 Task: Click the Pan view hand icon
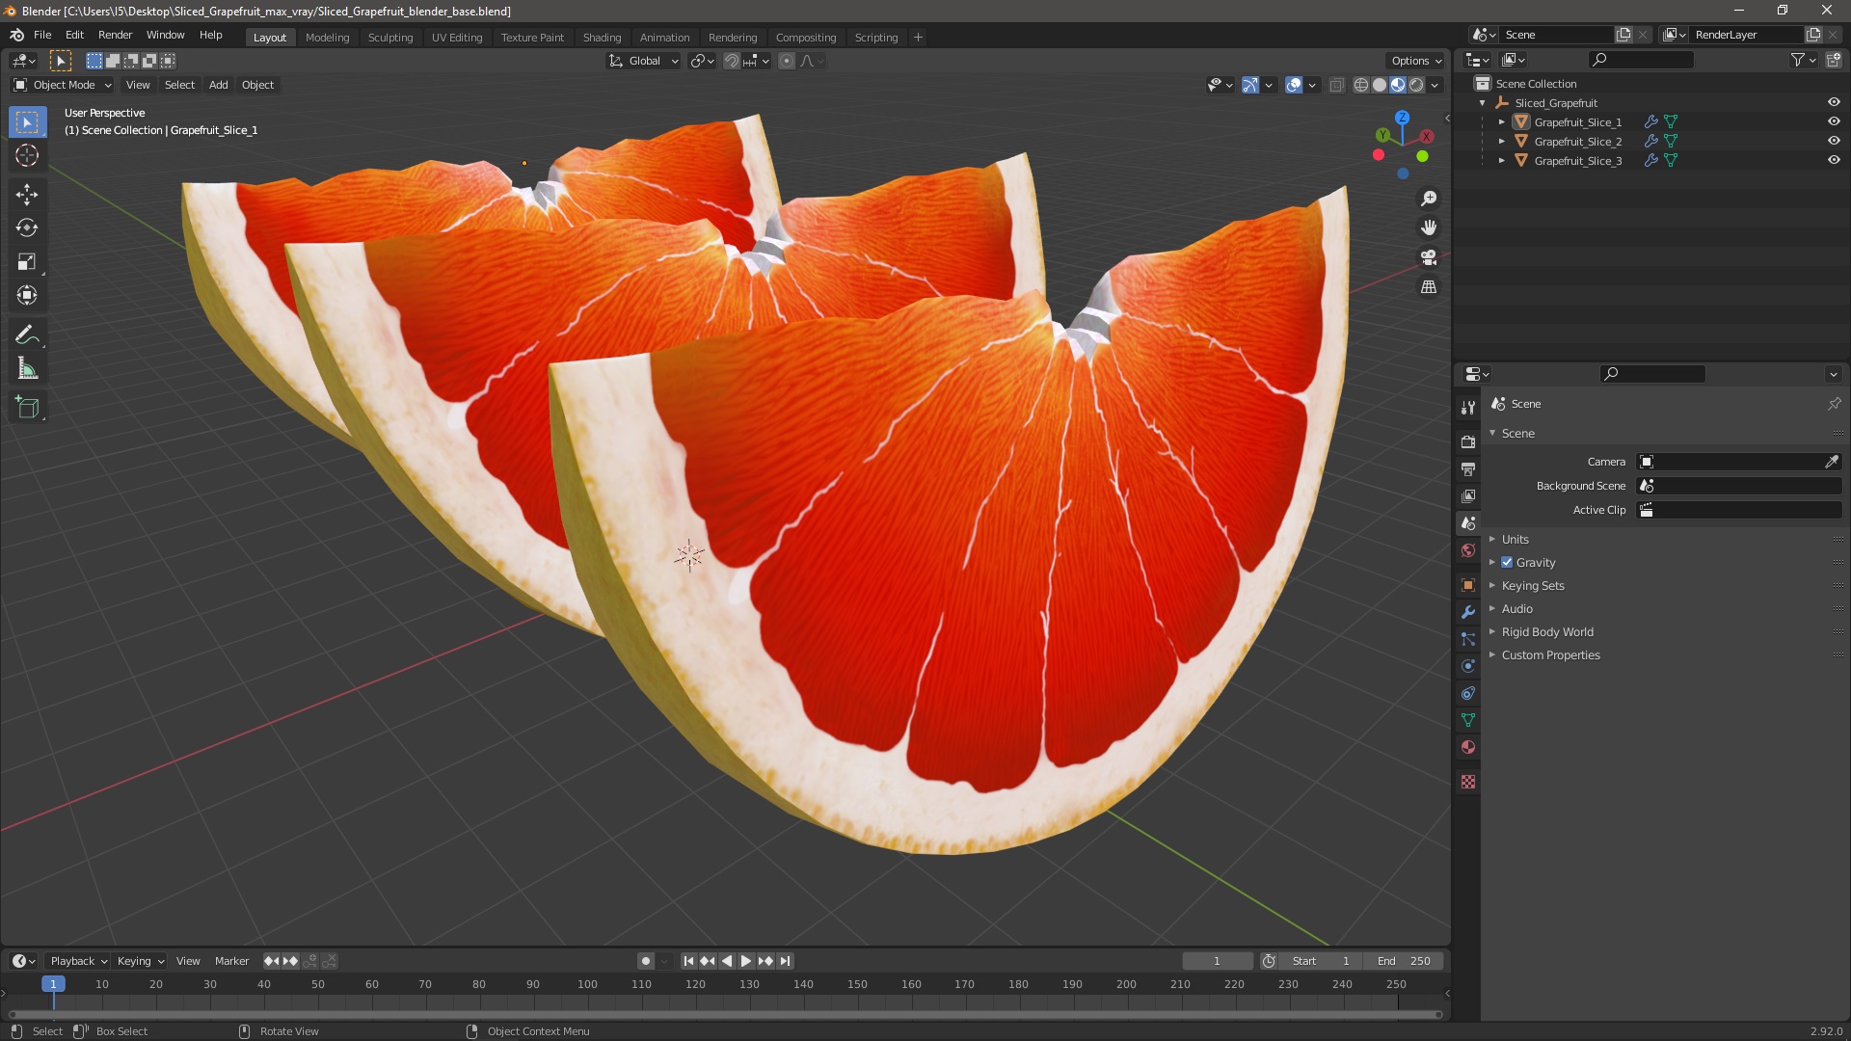click(1429, 227)
